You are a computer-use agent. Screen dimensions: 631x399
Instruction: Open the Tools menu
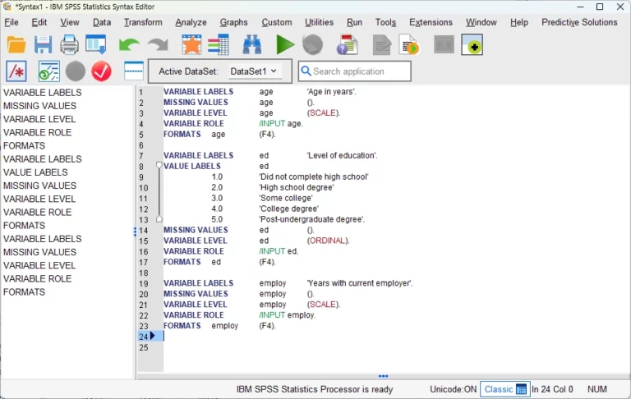[385, 22]
